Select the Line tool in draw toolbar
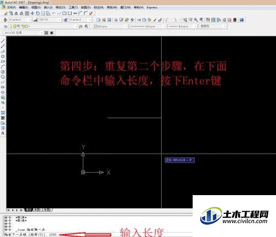This screenshot has height=237, width=276. pyautogui.click(x=3, y=41)
